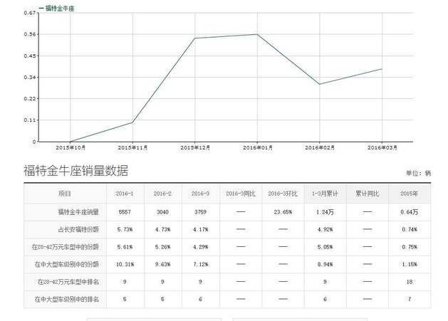Click the 2016年01月 axis label

(258, 147)
